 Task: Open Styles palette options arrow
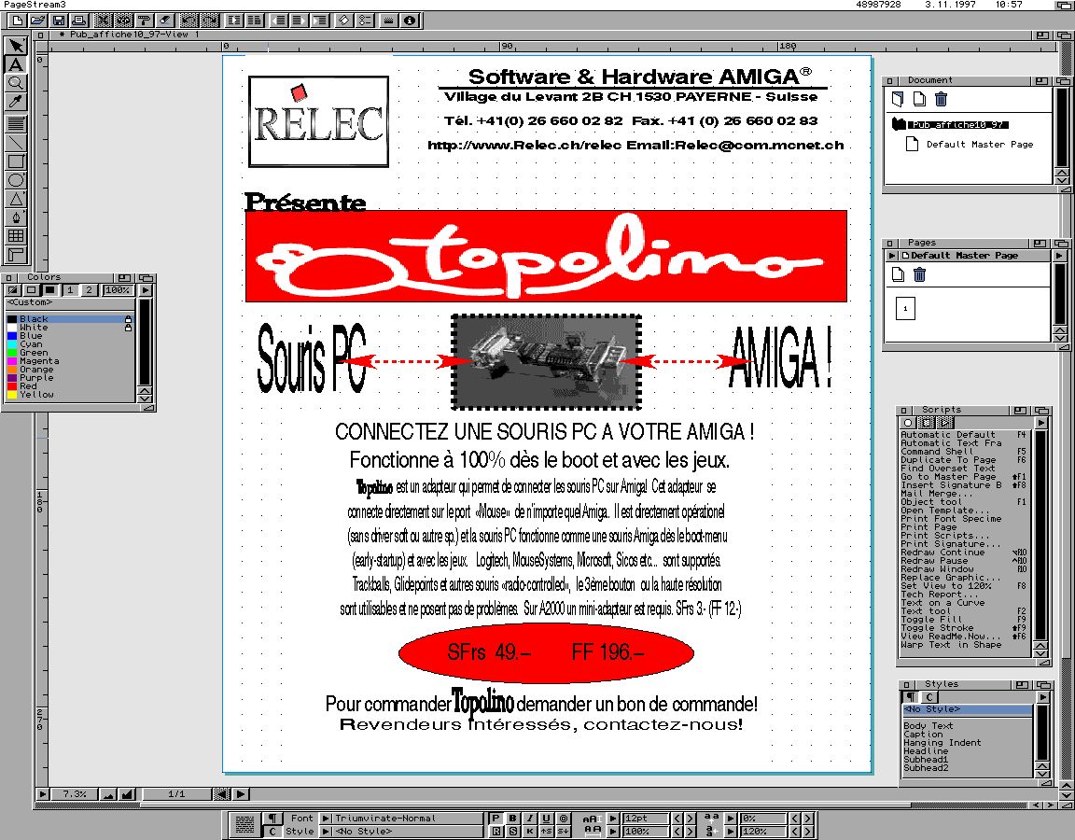pyautogui.click(x=1042, y=696)
